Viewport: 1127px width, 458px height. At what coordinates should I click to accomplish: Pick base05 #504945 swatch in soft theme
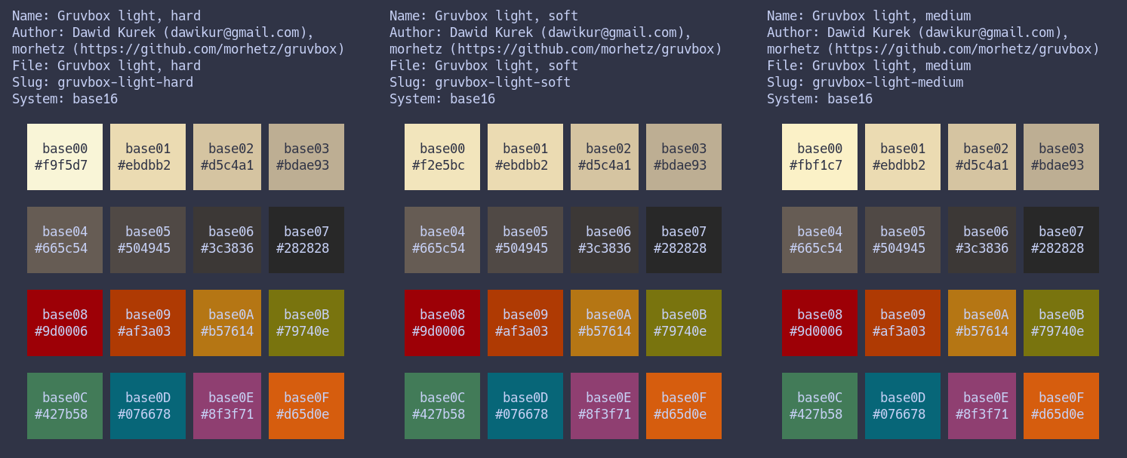pos(525,240)
